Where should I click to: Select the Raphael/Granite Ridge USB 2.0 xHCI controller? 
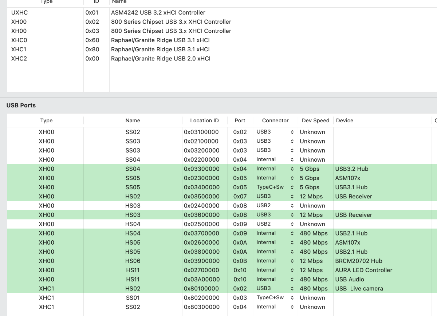coord(161,59)
